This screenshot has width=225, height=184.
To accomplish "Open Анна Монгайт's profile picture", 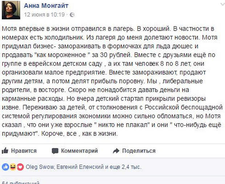I will 11,10.
